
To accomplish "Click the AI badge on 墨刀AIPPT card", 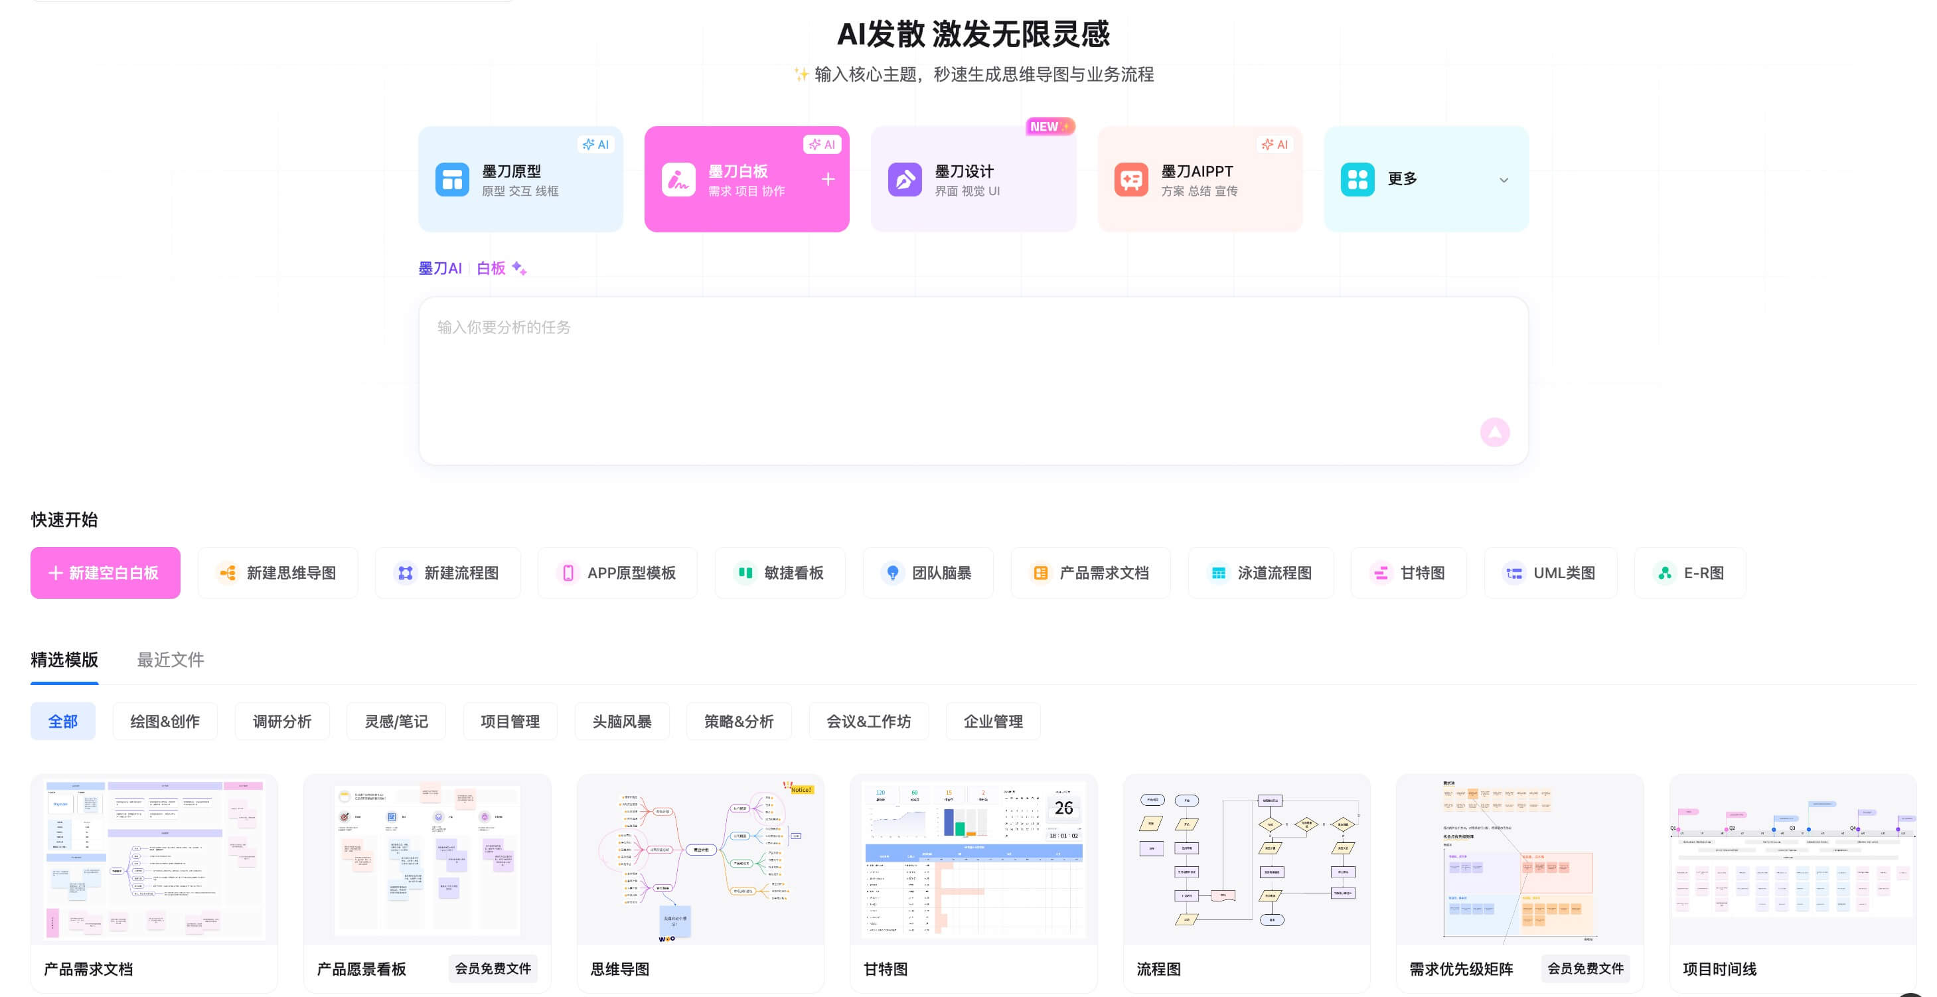I will point(1275,144).
